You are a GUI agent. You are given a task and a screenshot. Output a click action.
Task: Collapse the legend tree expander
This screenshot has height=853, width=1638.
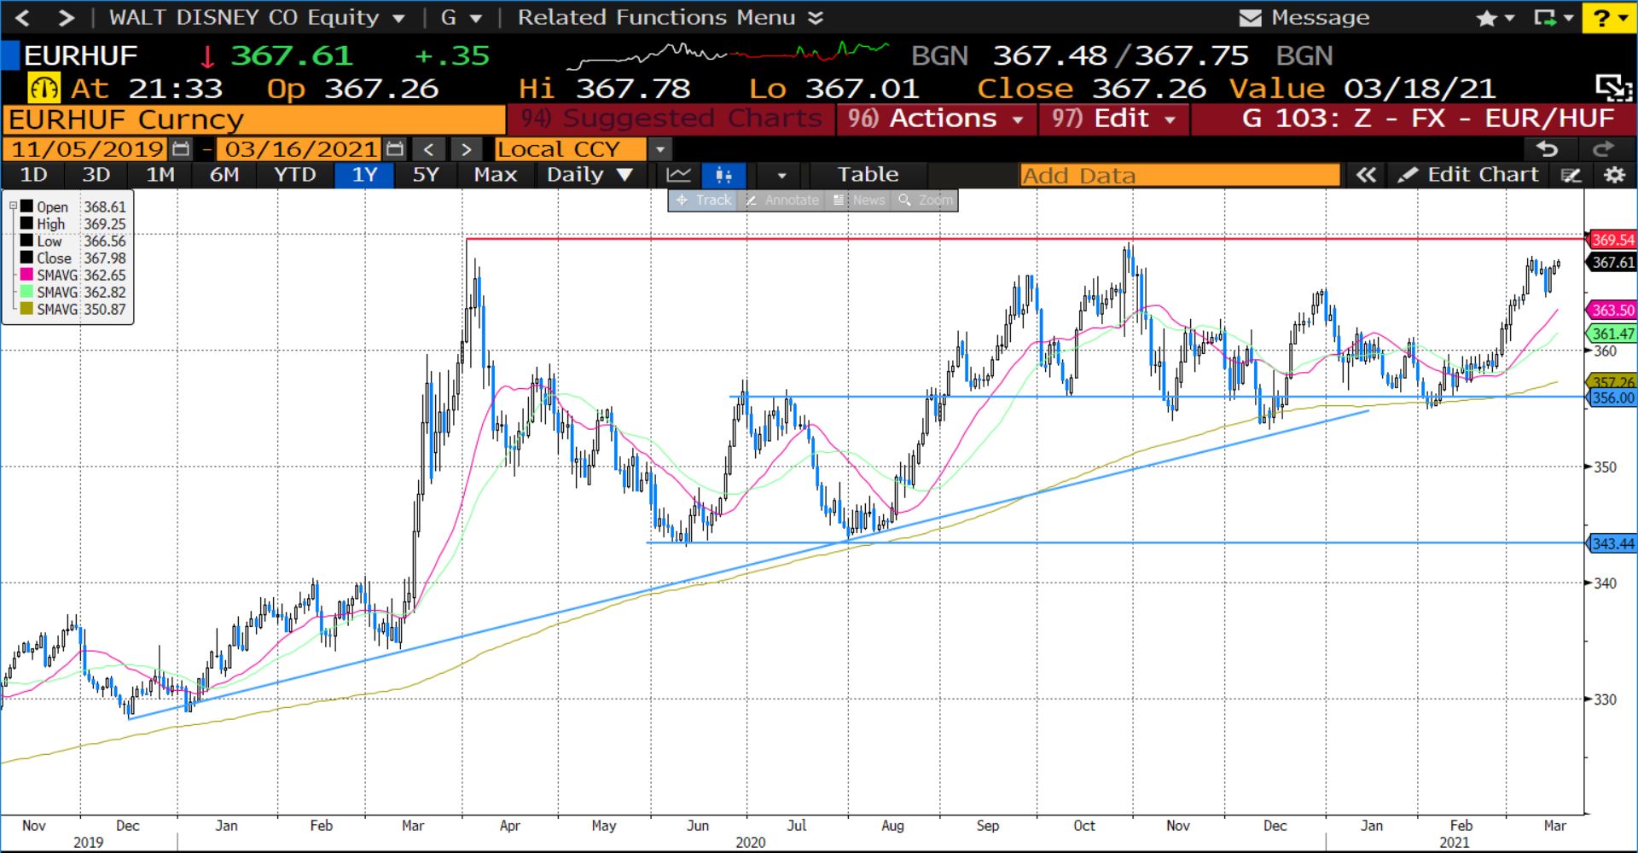pyautogui.click(x=13, y=206)
